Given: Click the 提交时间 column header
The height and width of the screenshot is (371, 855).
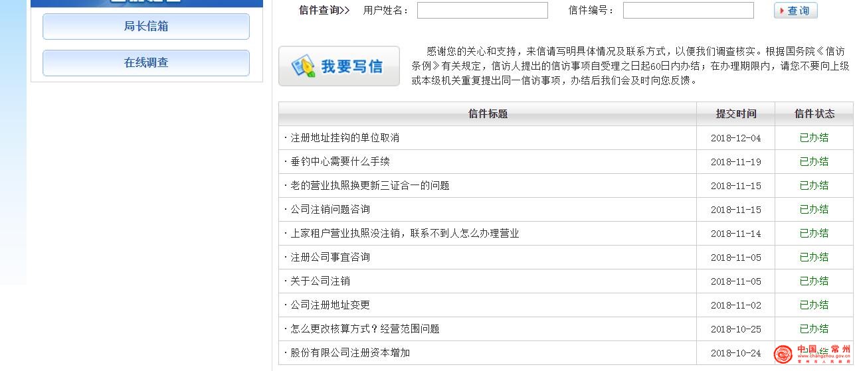Looking at the screenshot, I should click(x=735, y=113).
